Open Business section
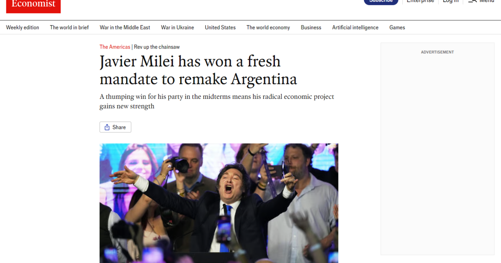 311,28
